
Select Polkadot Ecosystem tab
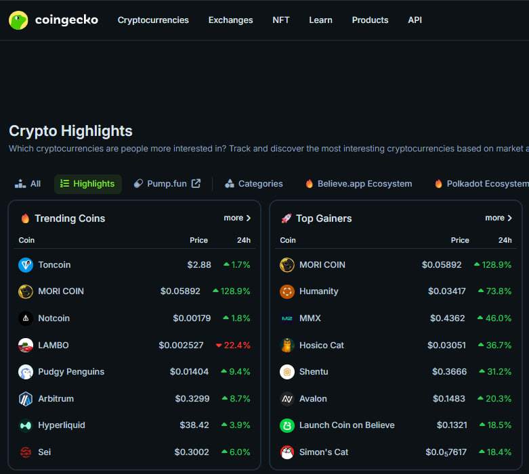click(x=482, y=184)
